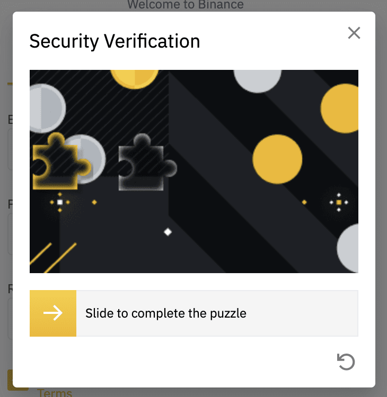The width and height of the screenshot is (387, 397).
Task: Click the gray circle at puzzle top
Action: [x=257, y=78]
